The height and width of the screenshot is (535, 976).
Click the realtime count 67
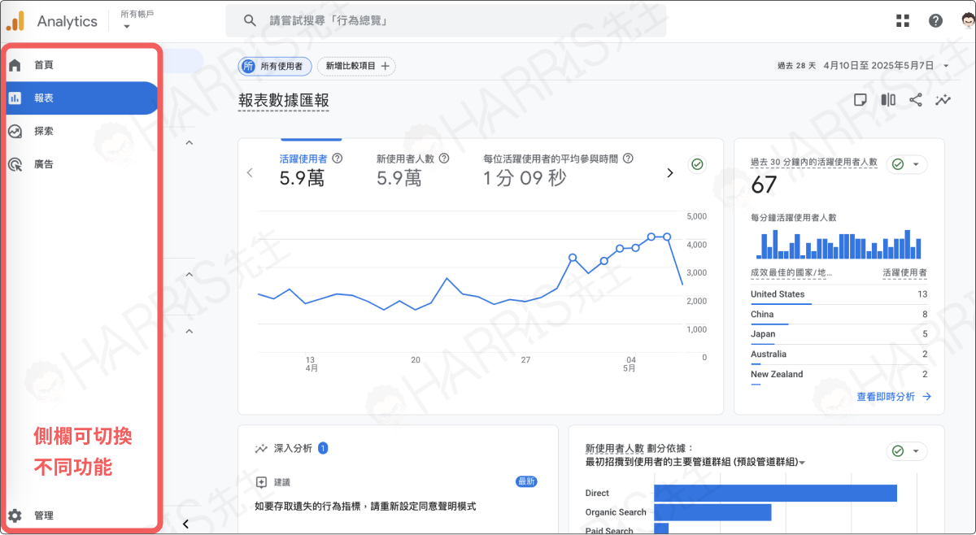coord(764,185)
